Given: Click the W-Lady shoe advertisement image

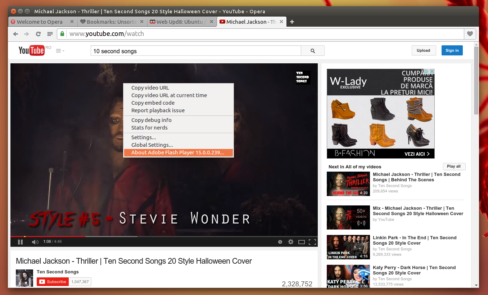Looking at the screenshot, I should (381, 114).
